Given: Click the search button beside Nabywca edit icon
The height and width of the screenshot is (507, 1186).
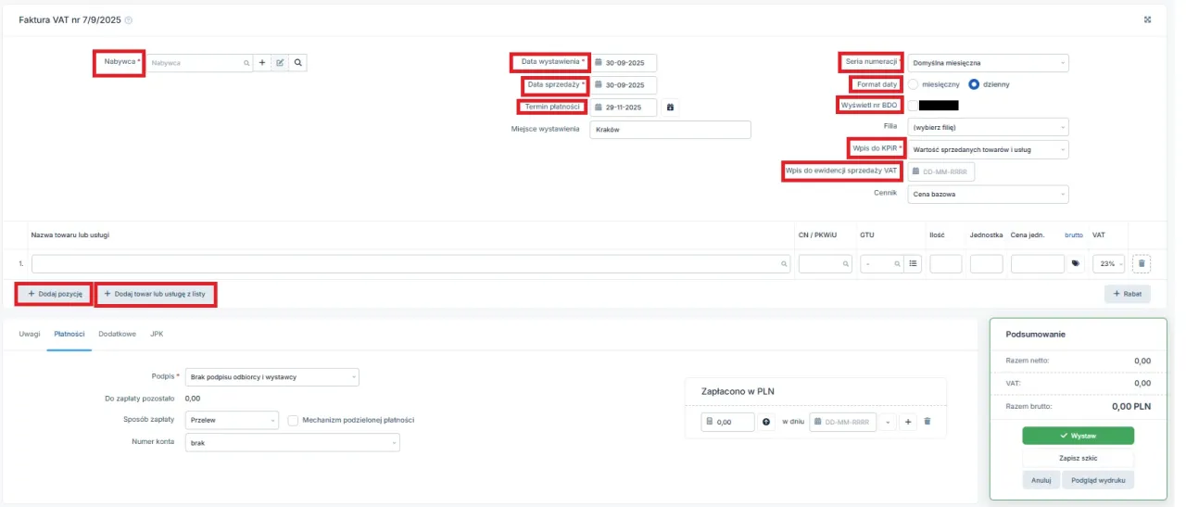Looking at the screenshot, I should (x=297, y=63).
